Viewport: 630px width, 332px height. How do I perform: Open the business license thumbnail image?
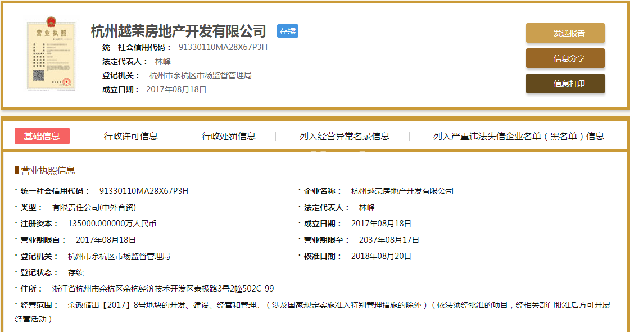click(x=51, y=53)
